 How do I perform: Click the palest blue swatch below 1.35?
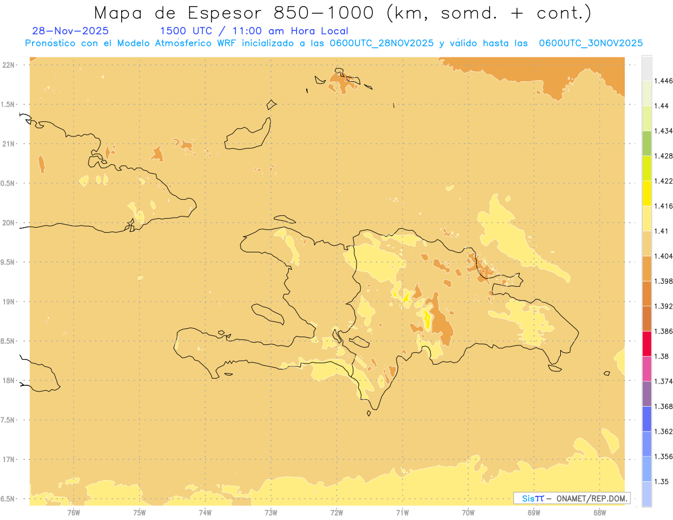pos(647,494)
